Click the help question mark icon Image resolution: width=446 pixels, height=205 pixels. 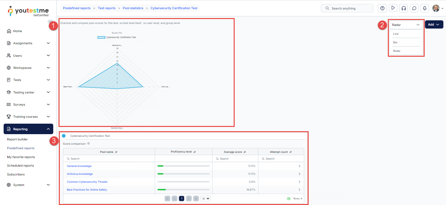coord(382,8)
